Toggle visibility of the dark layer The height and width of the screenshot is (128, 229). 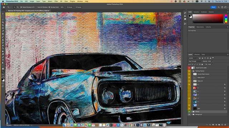[x=189, y=108]
